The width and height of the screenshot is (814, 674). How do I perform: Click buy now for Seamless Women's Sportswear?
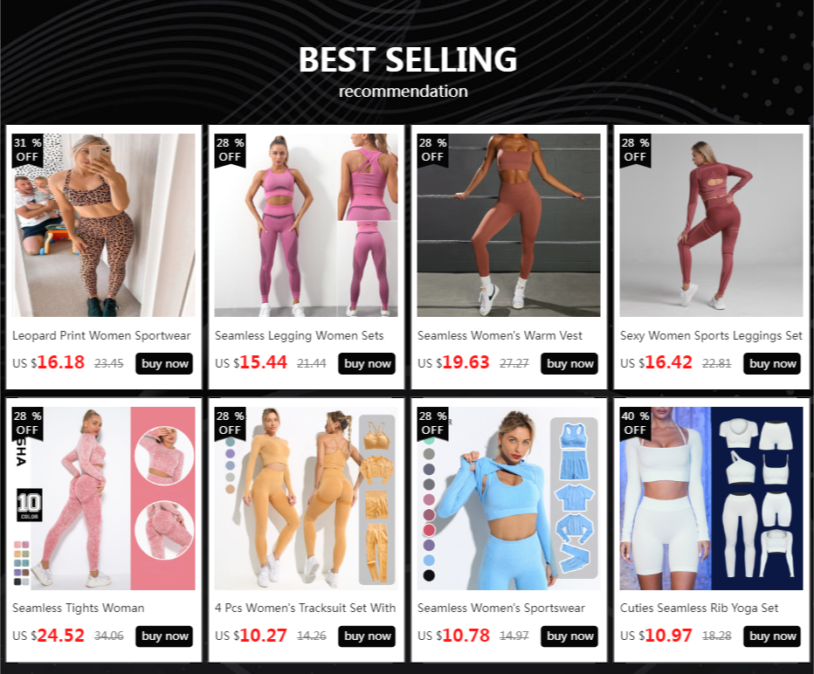(x=569, y=636)
